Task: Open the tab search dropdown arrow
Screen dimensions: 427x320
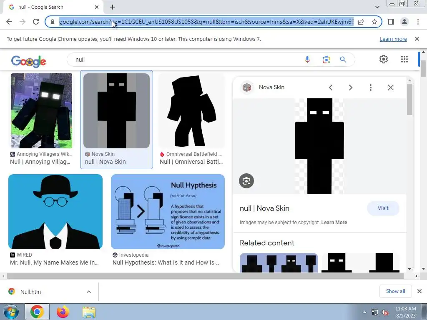Action: [x=377, y=7]
